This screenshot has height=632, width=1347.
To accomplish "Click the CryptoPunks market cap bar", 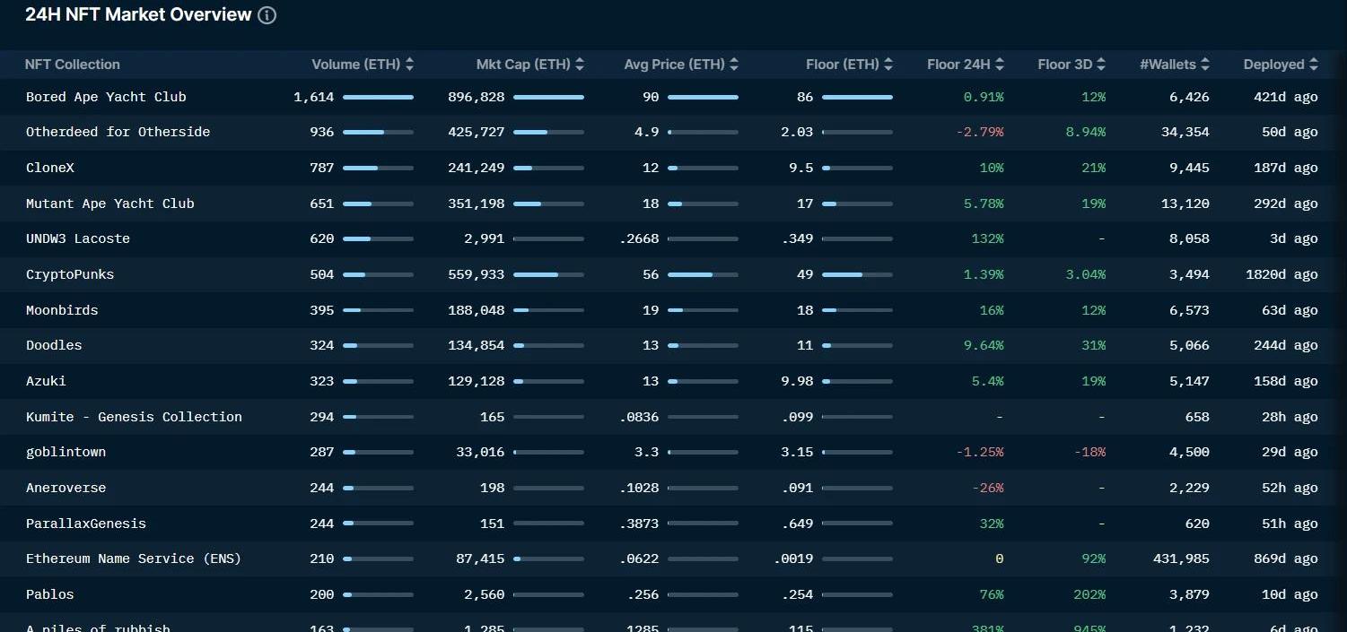I will tap(548, 274).
